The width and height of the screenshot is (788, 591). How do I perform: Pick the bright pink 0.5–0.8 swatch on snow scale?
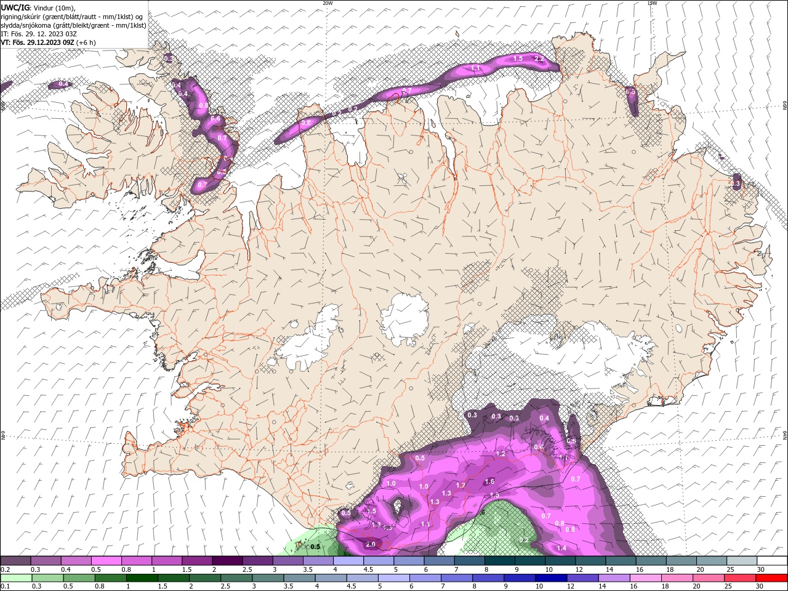107,561
